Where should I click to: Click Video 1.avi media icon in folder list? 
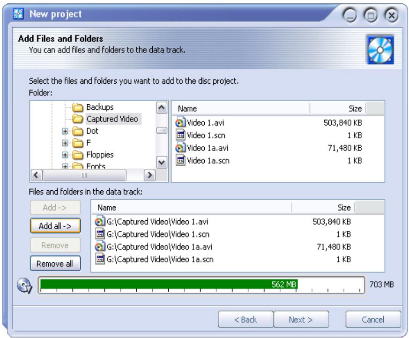(180, 122)
